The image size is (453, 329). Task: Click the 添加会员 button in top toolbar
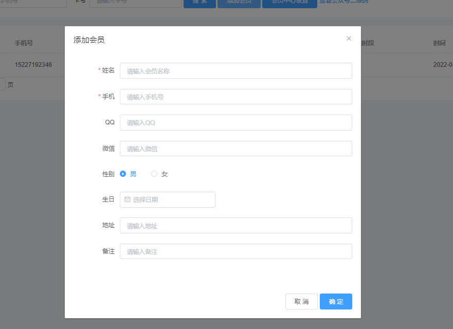pos(239,2)
